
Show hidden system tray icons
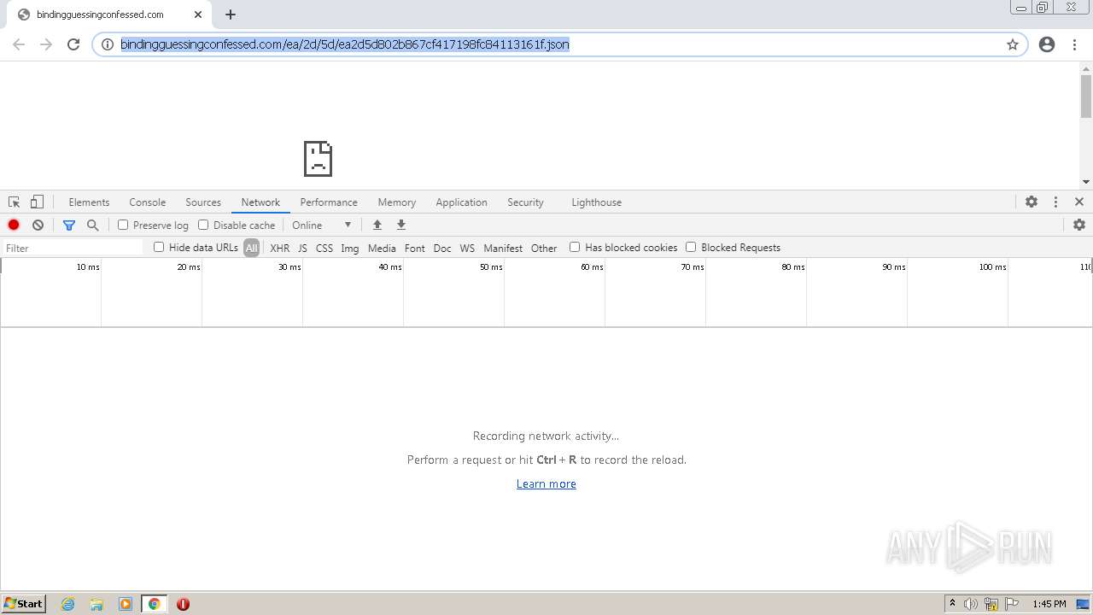click(952, 604)
